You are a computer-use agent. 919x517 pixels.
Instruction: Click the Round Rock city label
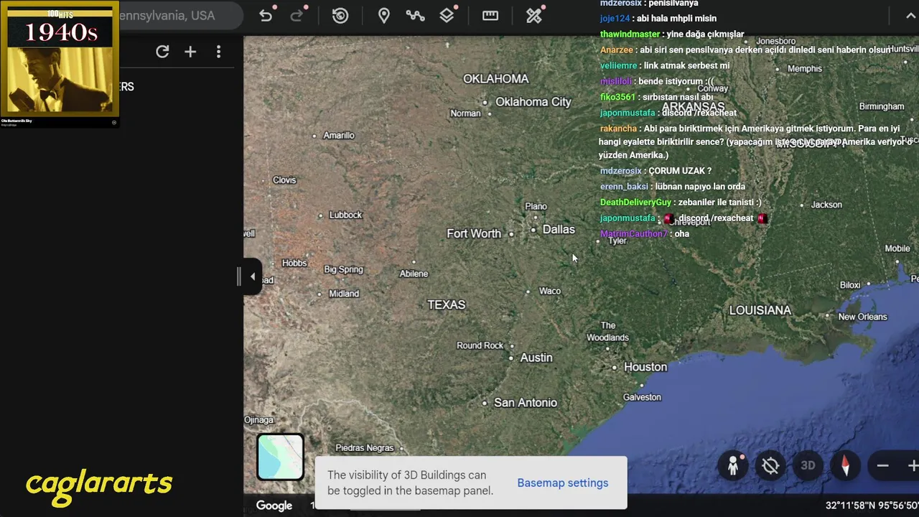(480, 345)
